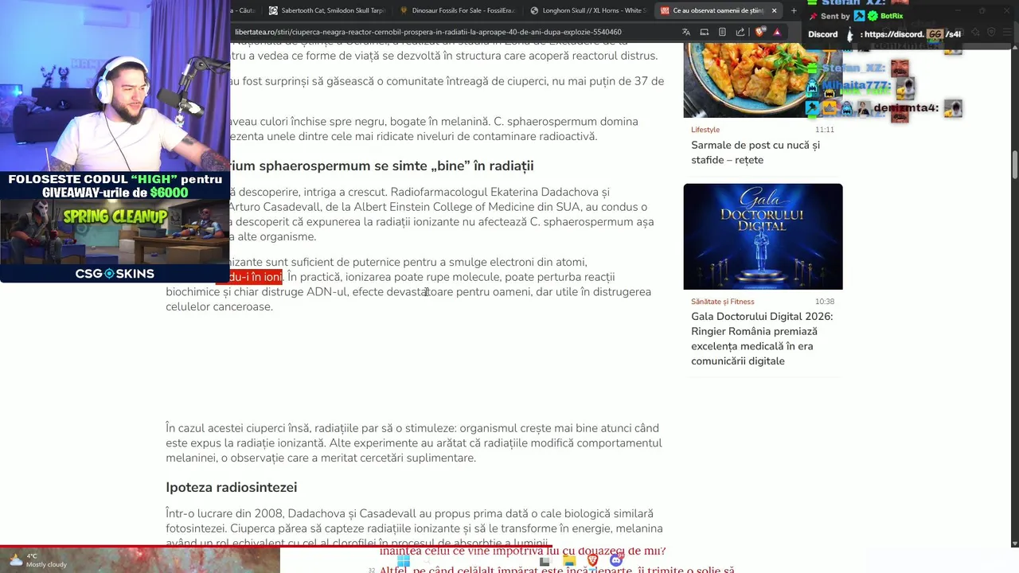The image size is (1019, 573).
Task: Open reader mode icon in address bar
Action: tap(722, 33)
